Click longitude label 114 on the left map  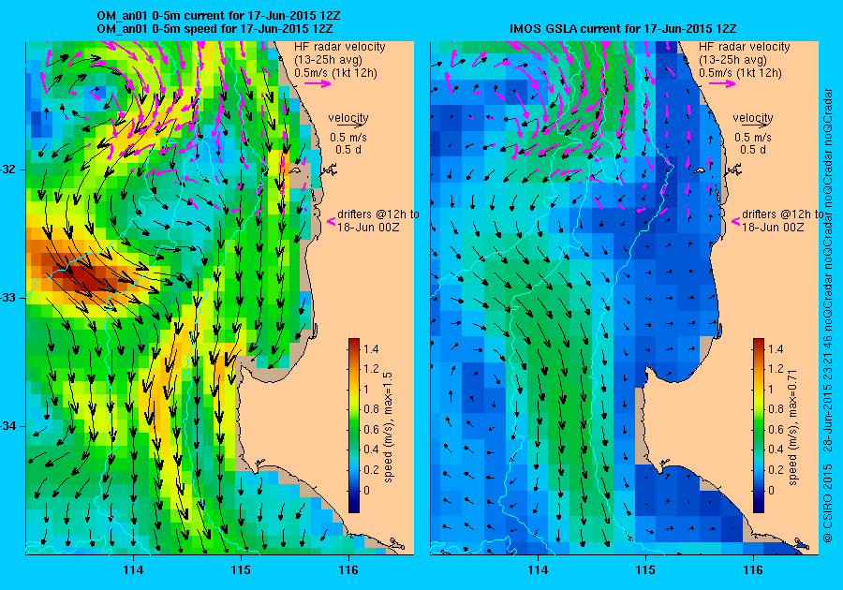tap(133, 570)
